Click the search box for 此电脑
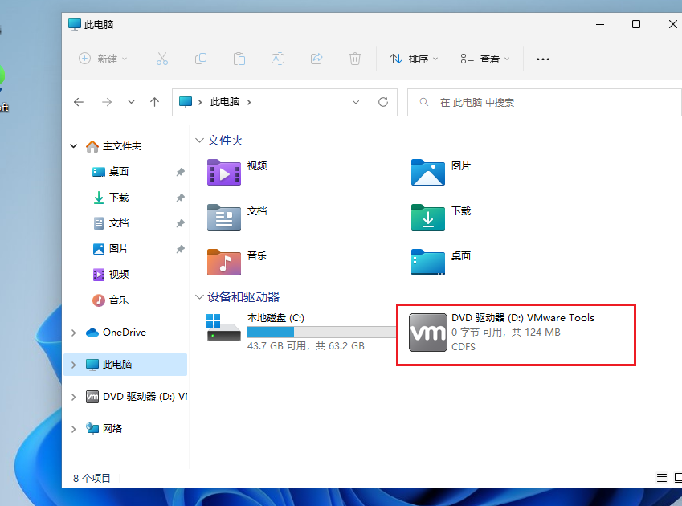The height and width of the screenshot is (506, 682). 544,103
